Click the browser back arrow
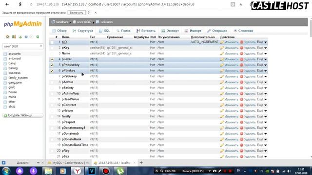 click(7, 4)
